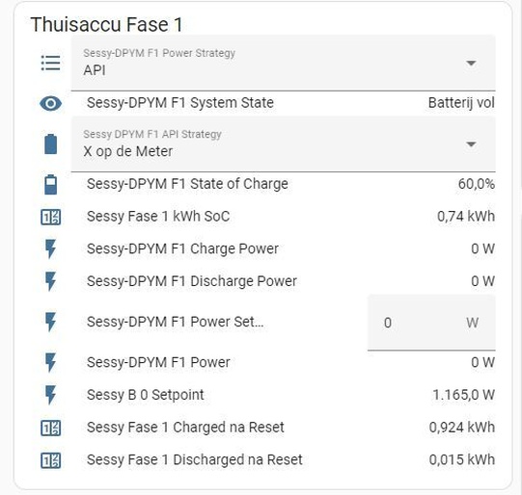Screen dimensions: 522x495
Task: Click the full battery icon beside API Strategy
Action: (50, 143)
